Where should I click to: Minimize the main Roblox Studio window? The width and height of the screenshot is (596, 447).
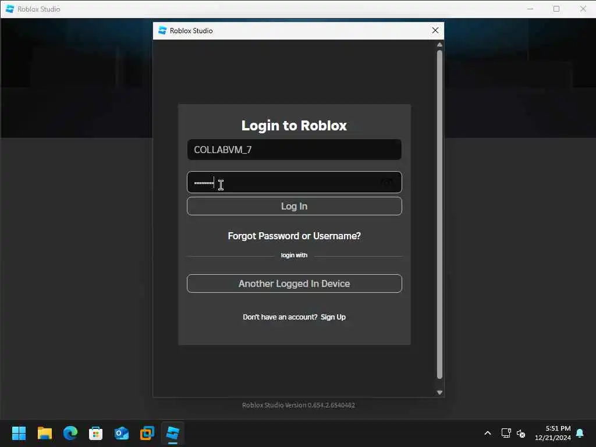[530, 9]
